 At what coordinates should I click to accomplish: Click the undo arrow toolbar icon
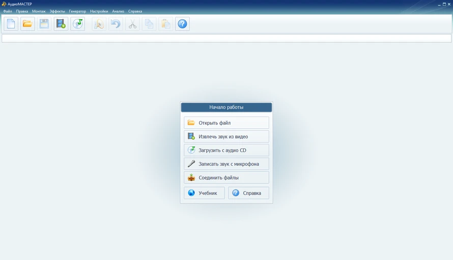[x=116, y=23]
